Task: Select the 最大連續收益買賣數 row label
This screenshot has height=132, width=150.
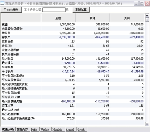Action: point(15,84)
